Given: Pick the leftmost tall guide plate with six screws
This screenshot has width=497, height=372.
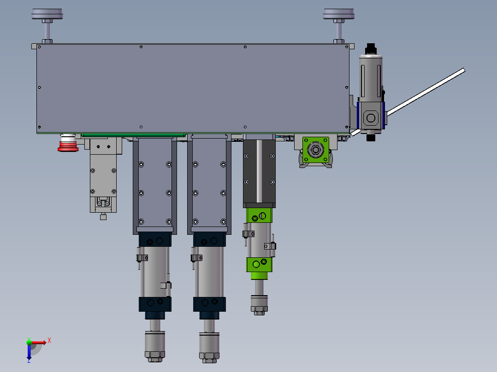Looking at the screenshot, I should pos(155,186).
